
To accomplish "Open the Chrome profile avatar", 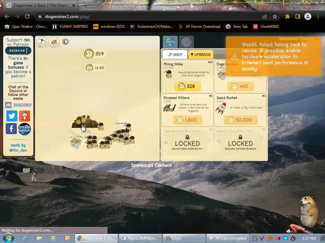I will [308, 16].
